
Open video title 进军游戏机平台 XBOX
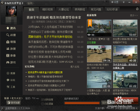pyautogui.click(x=125, y=92)
